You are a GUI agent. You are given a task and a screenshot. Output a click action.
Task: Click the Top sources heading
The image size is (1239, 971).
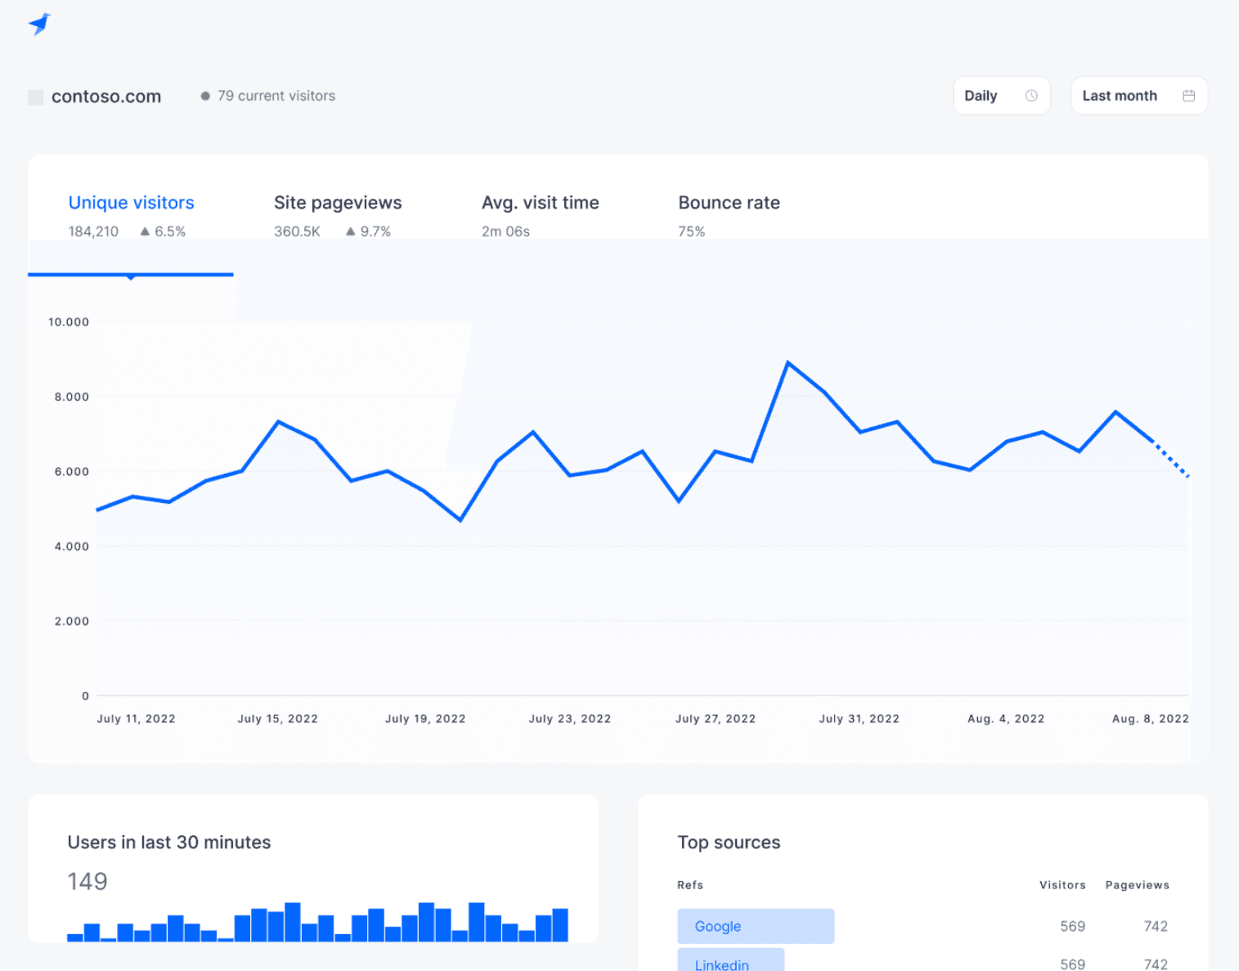729,843
